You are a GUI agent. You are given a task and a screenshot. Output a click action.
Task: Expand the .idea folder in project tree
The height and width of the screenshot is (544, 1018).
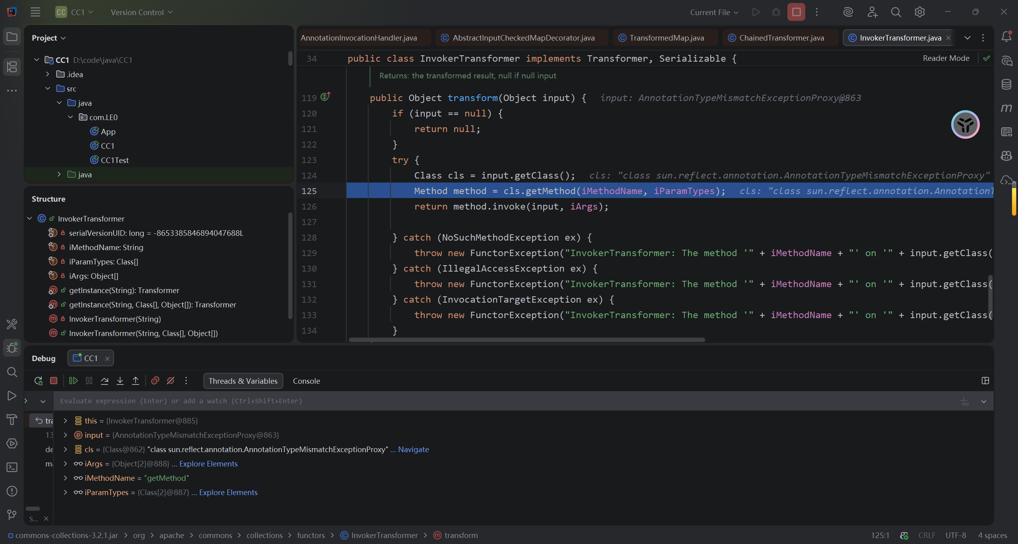48,74
